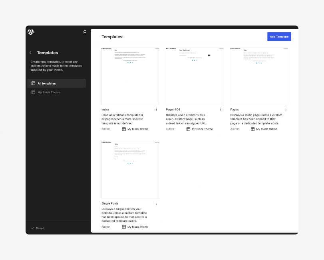Click My Block Theme author under Single Posts
Screen dimensions: 324x260
[x=138, y=227]
